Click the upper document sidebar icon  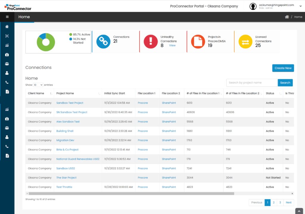[7, 92]
